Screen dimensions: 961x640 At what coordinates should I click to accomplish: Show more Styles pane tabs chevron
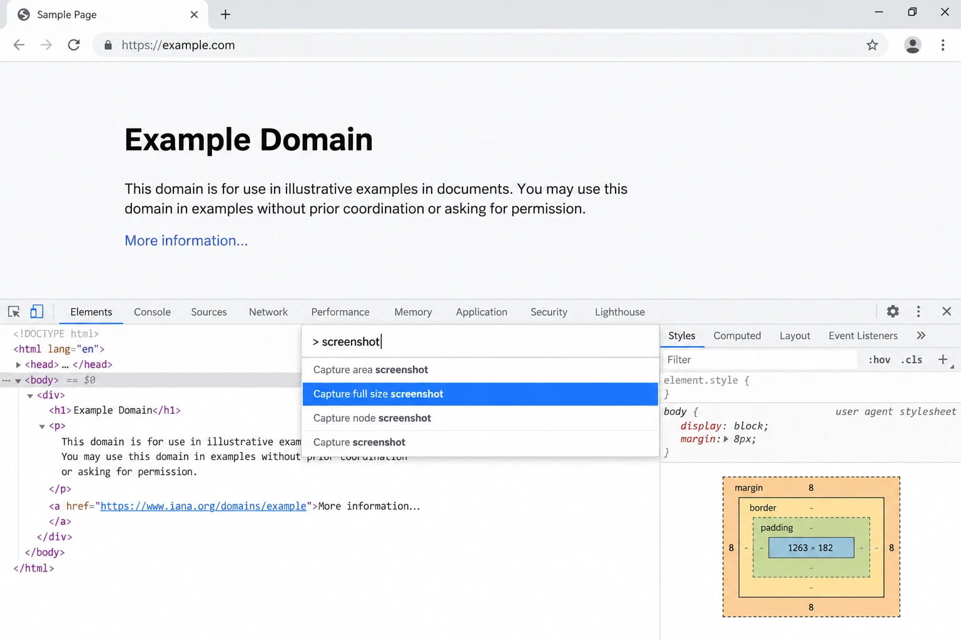pos(921,336)
